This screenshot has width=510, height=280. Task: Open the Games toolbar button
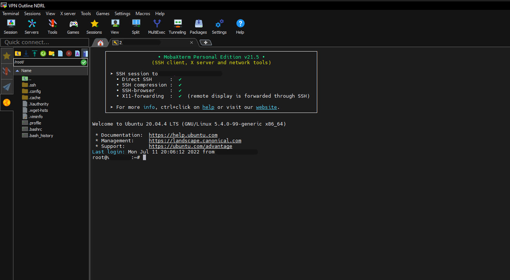tap(73, 27)
